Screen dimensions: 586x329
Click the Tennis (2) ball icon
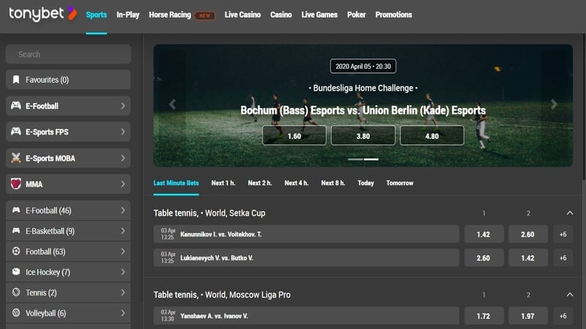coord(16,292)
